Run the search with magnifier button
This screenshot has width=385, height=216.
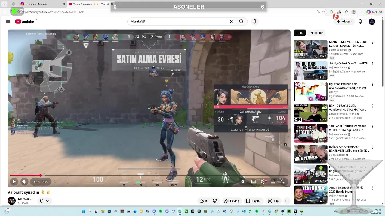241,22
